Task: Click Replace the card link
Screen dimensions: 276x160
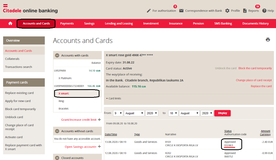Action: [261, 86]
